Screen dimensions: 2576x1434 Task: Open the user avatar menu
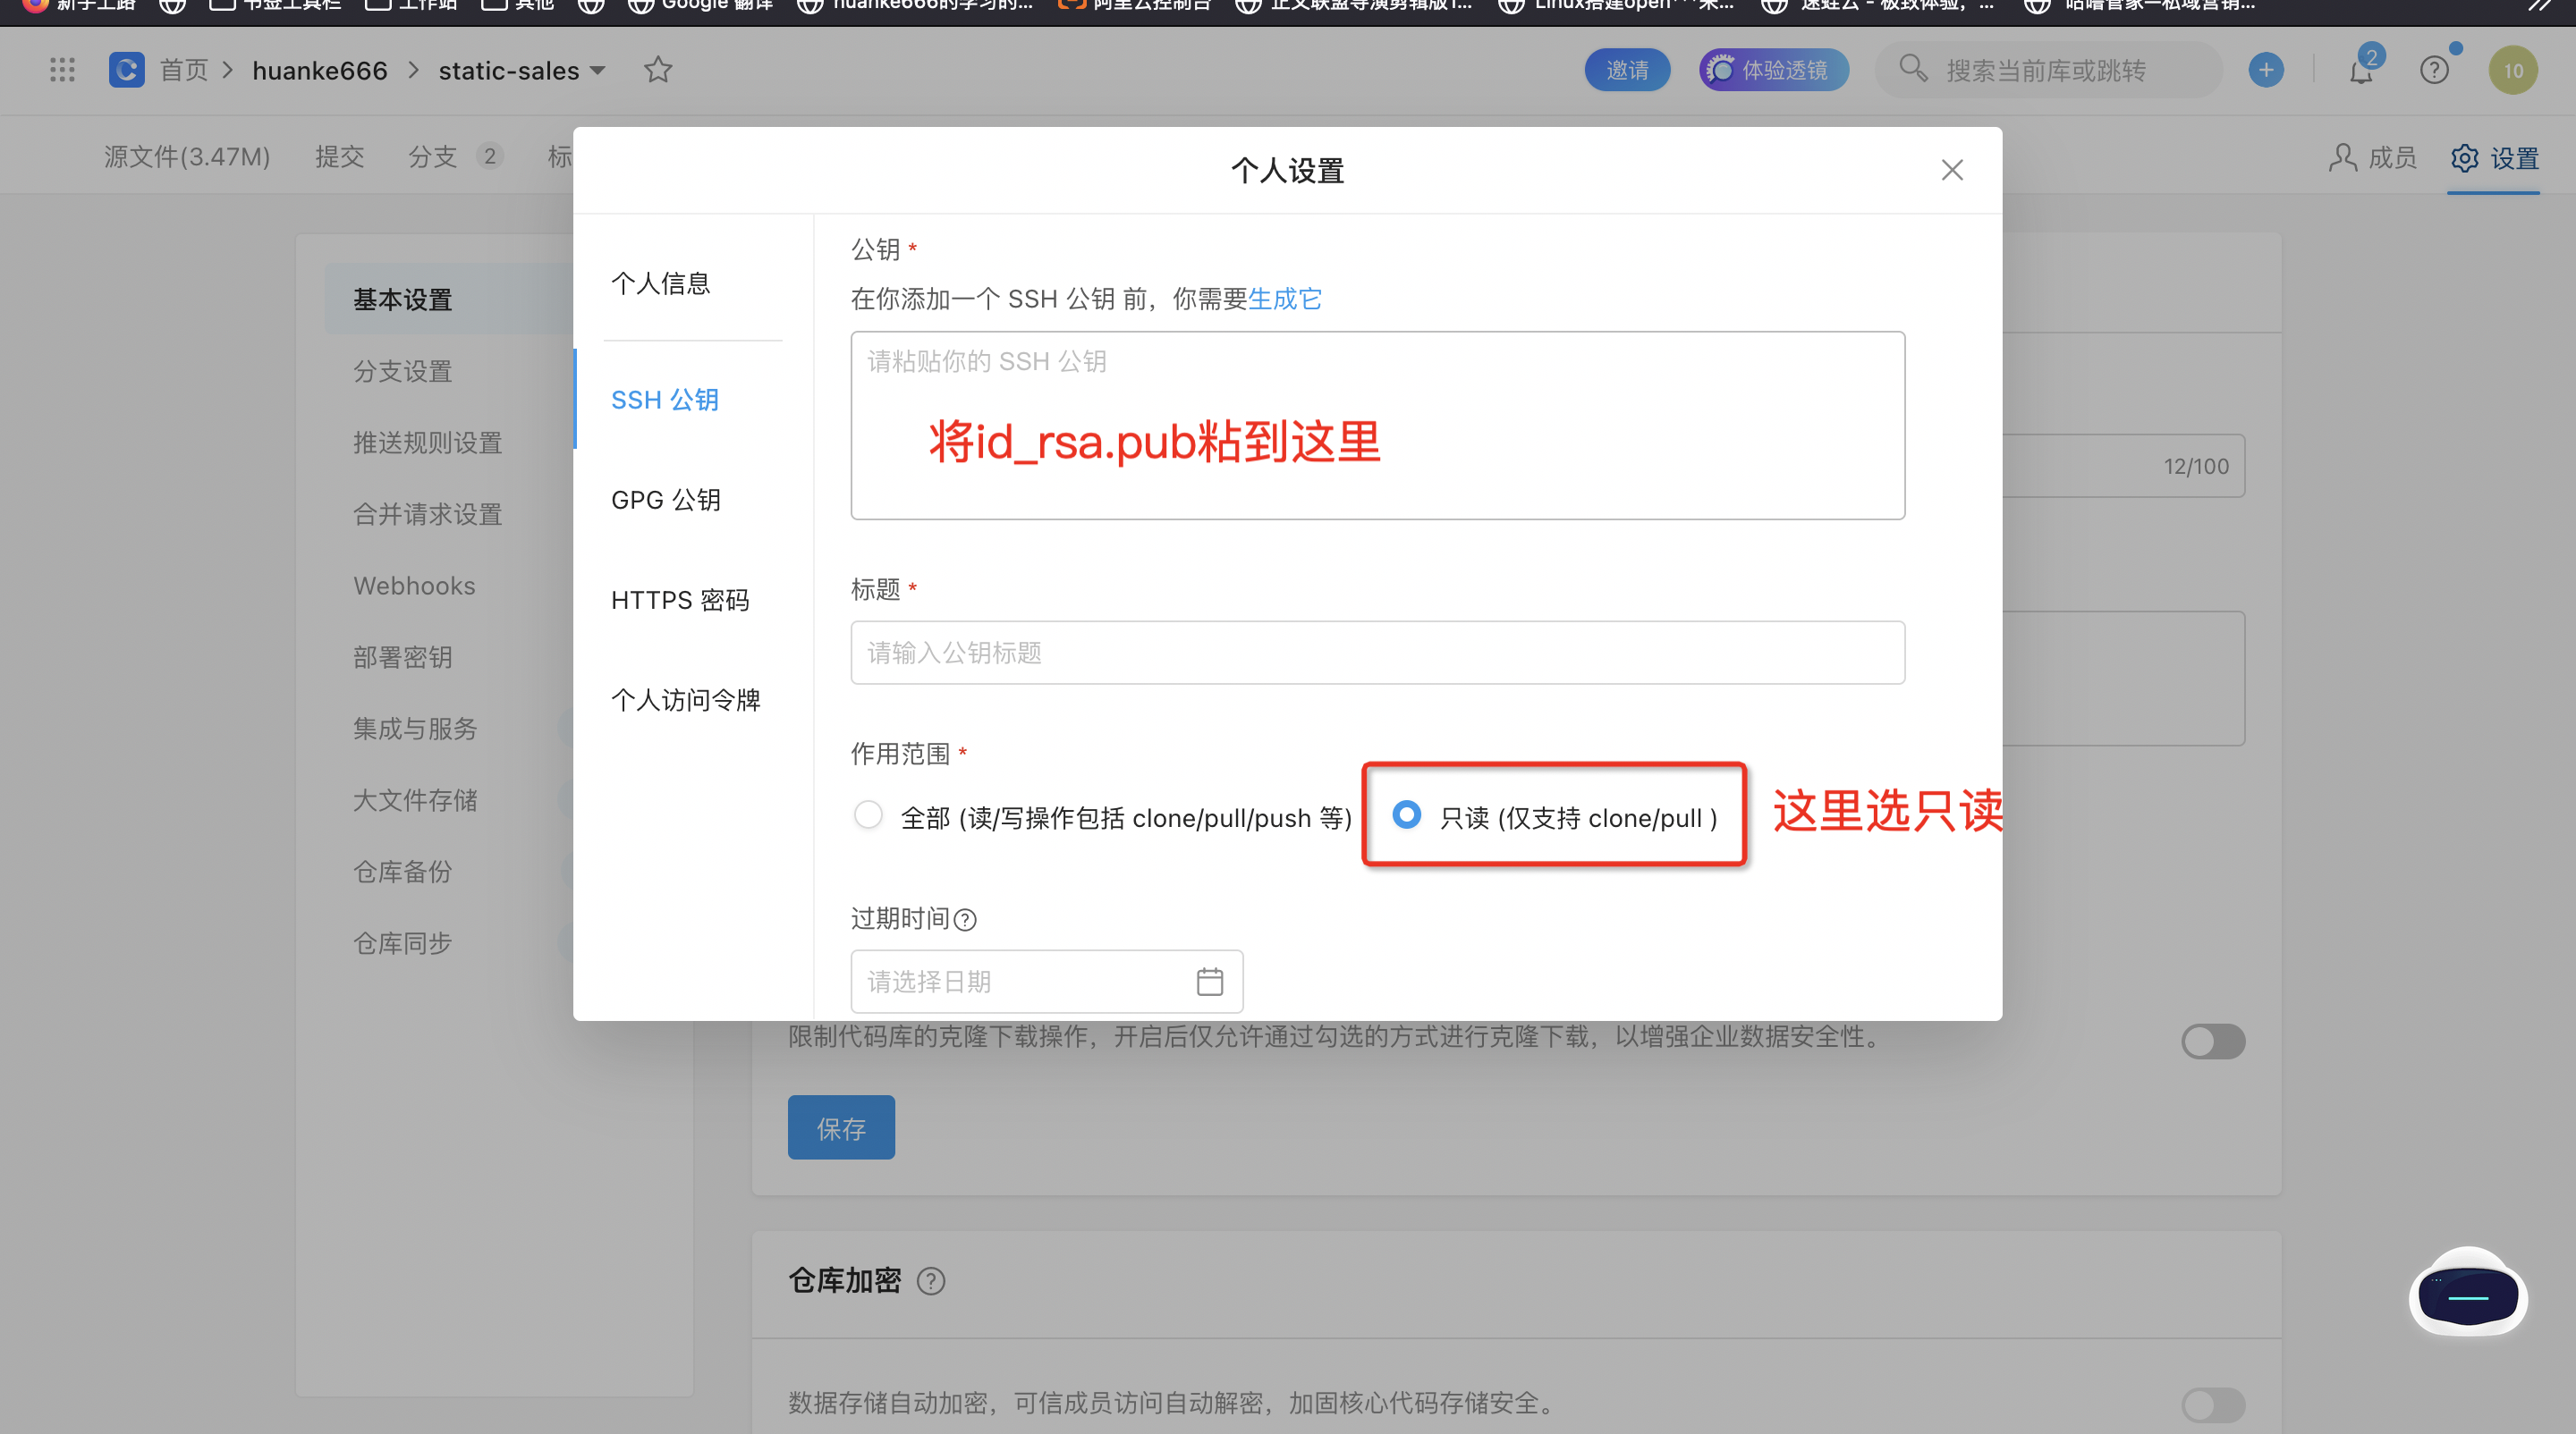click(2512, 71)
